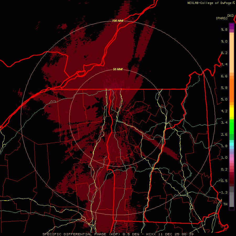
Task: Click the 5.8 legend value
Action: pos(224,88)
